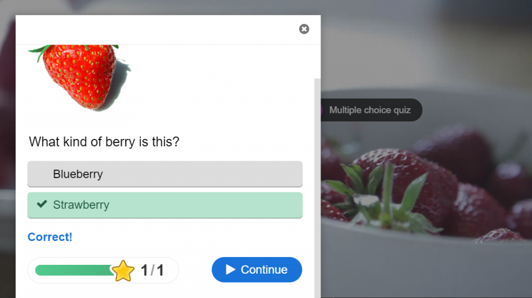Click the play triangle icon inside Continue
The width and height of the screenshot is (532, 298).
(x=230, y=269)
